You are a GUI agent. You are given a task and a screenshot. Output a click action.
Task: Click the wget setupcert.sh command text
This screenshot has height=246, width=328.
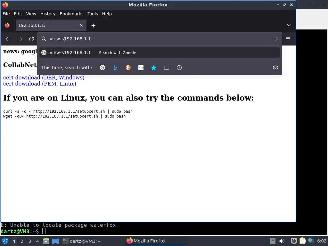click(x=64, y=116)
